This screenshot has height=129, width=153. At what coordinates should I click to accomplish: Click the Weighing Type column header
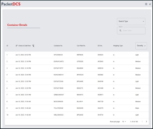tap(118, 46)
